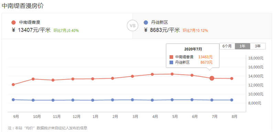The image size is (275, 132).
Task: Click the blue 丹徒新区 legend dot
Action: pyautogui.click(x=146, y=22)
